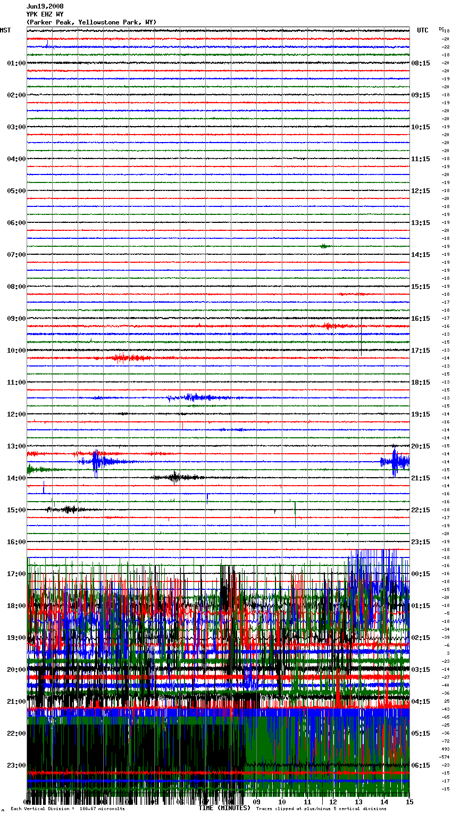Image resolution: width=452 pixels, height=816 pixels.
Task: Select the 14:00 MST time label
Action: coord(16,478)
